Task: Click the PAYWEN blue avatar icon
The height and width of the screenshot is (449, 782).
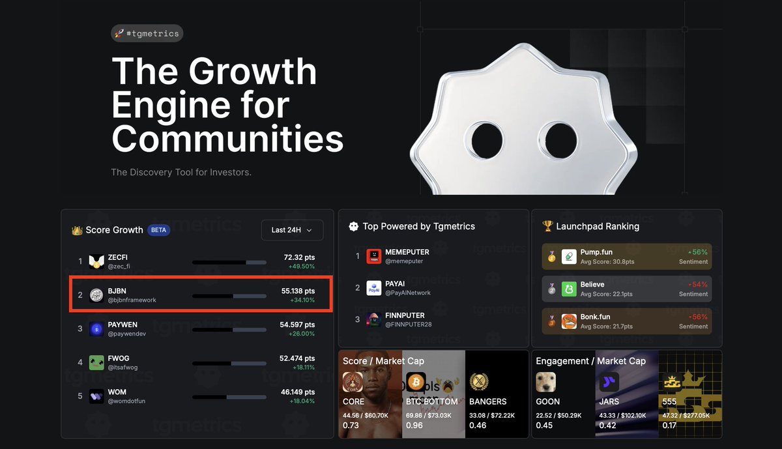Action: (x=96, y=329)
